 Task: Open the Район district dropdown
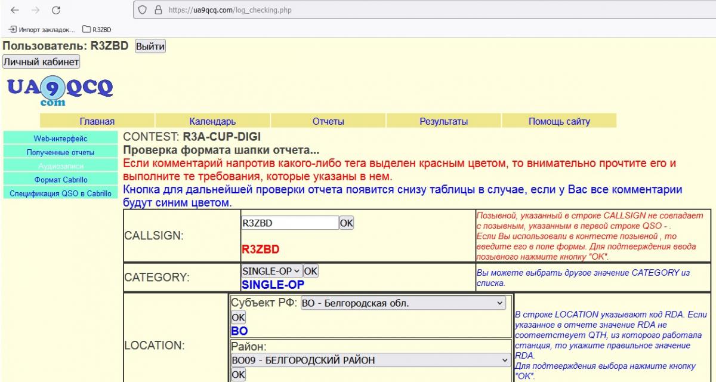(x=368, y=361)
